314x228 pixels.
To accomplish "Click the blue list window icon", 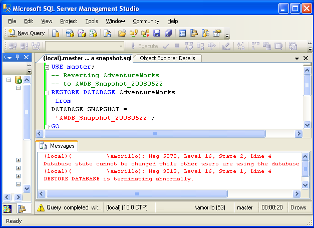I will 182,33.
